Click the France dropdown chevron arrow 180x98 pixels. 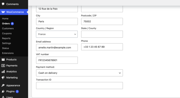click(x=75, y=34)
